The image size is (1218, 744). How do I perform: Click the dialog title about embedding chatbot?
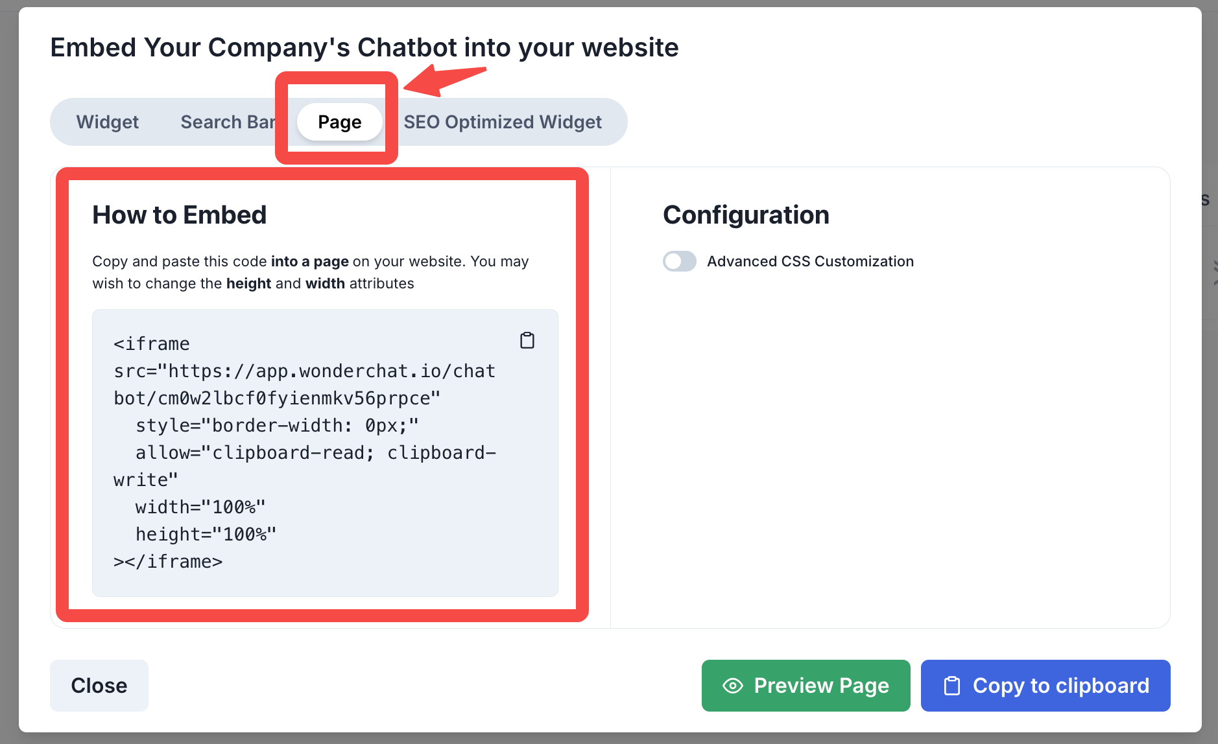click(364, 47)
